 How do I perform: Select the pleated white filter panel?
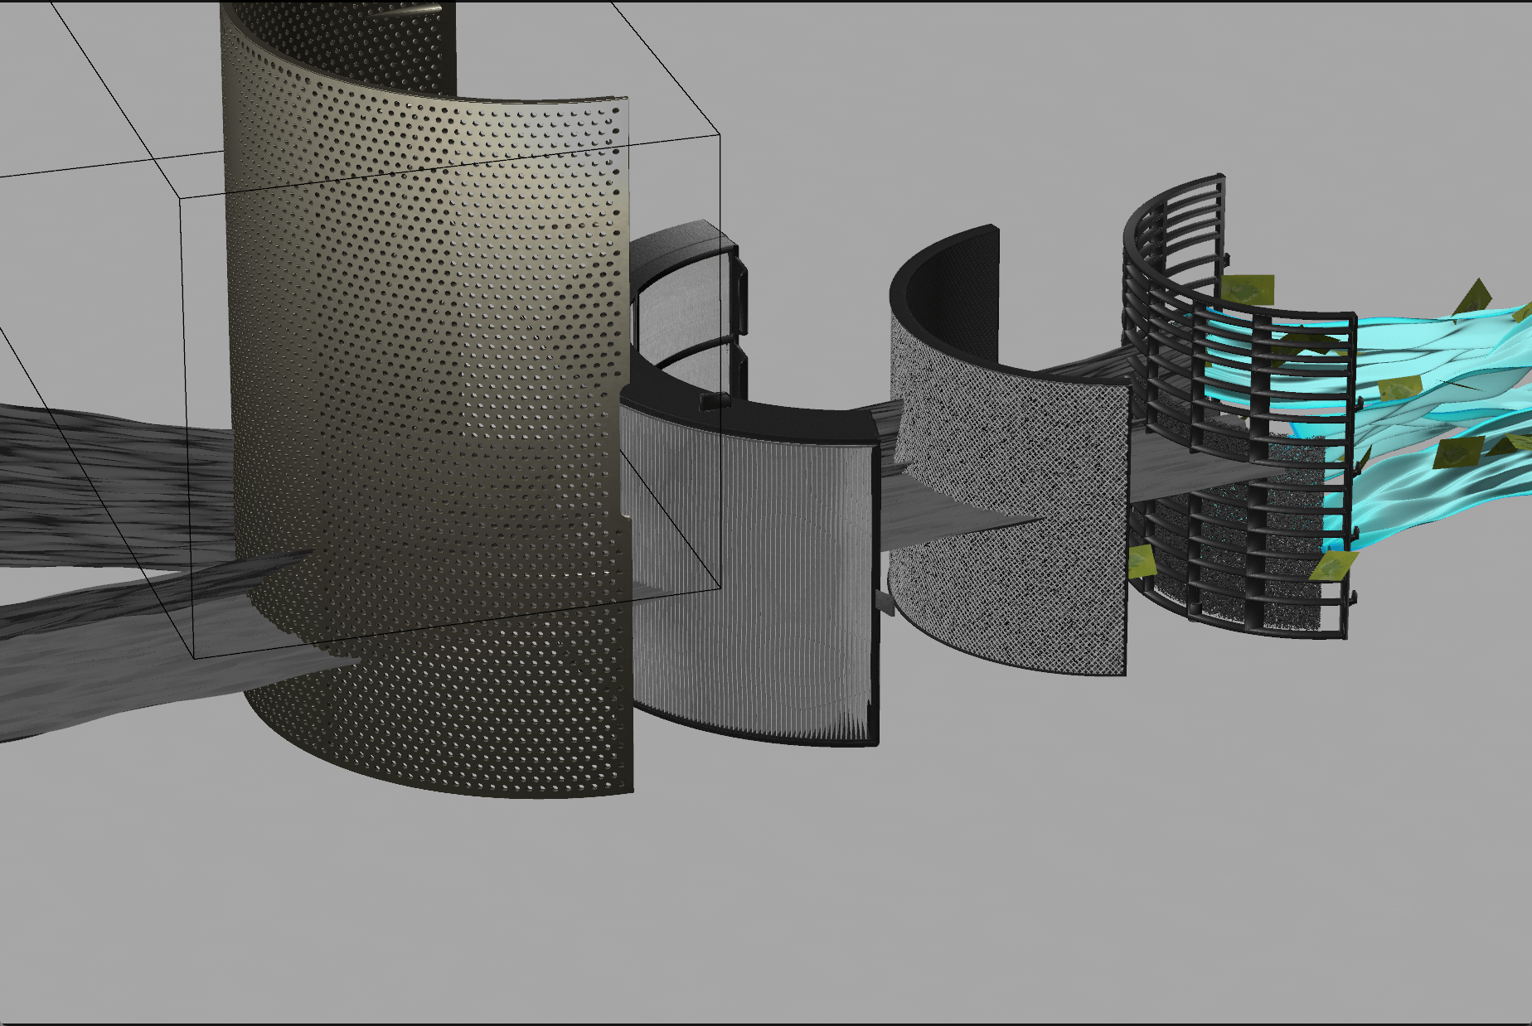(x=750, y=572)
